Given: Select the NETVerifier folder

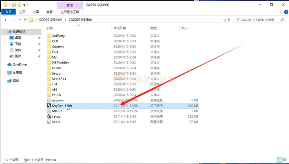Looking at the screenshot, I should pos(60,63).
